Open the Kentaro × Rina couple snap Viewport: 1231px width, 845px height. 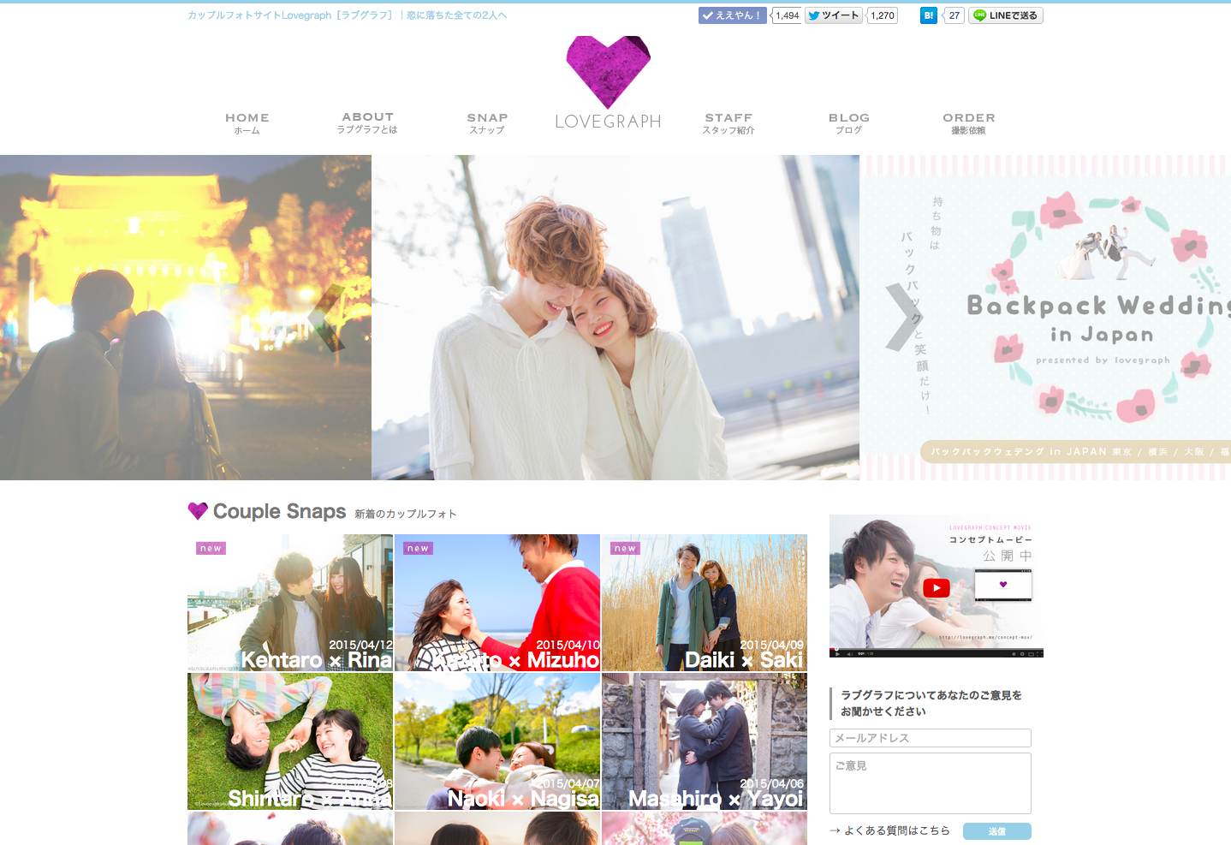click(289, 602)
